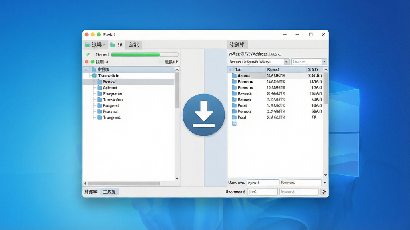This screenshot has width=410, height=230.
Task: Click the Fopi input field beside Upemoore
Action: click(262, 192)
